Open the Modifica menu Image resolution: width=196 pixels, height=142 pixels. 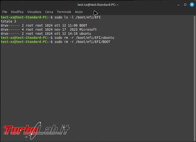(17, 12)
